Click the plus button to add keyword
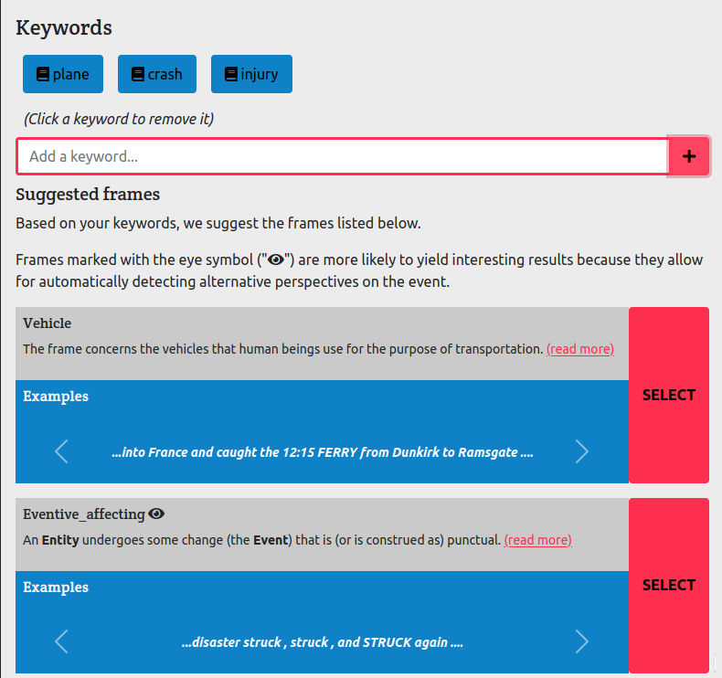 click(x=689, y=156)
